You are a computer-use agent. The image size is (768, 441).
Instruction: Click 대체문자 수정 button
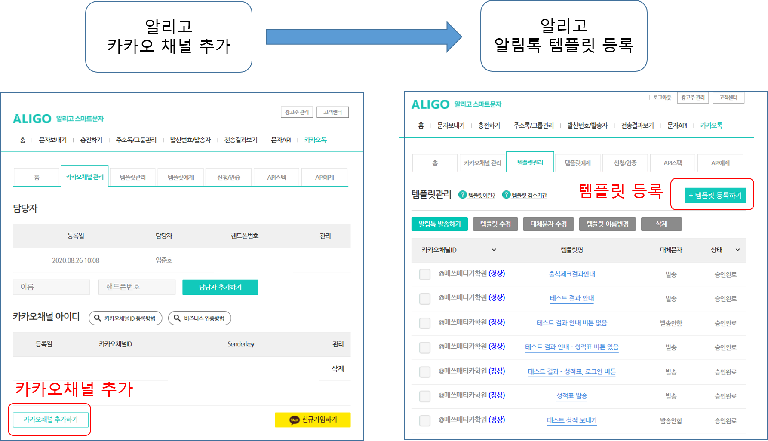tap(548, 224)
